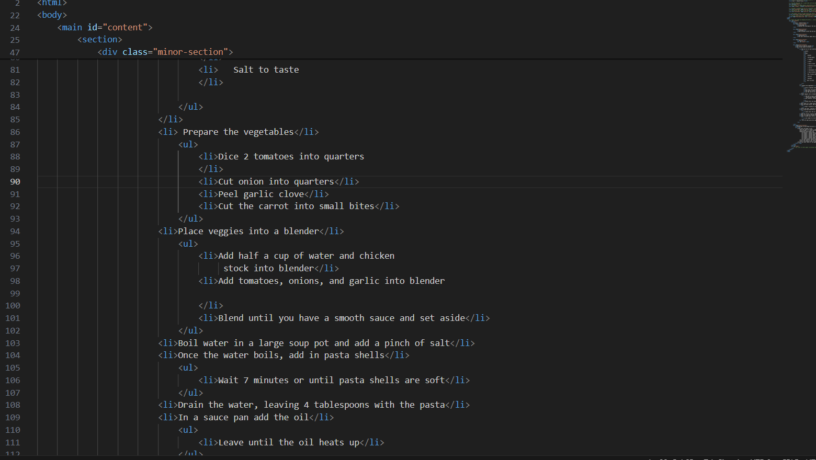This screenshot has height=460, width=816.
Task: Click the 'Peel garlic clove' list item
Action: pos(261,194)
